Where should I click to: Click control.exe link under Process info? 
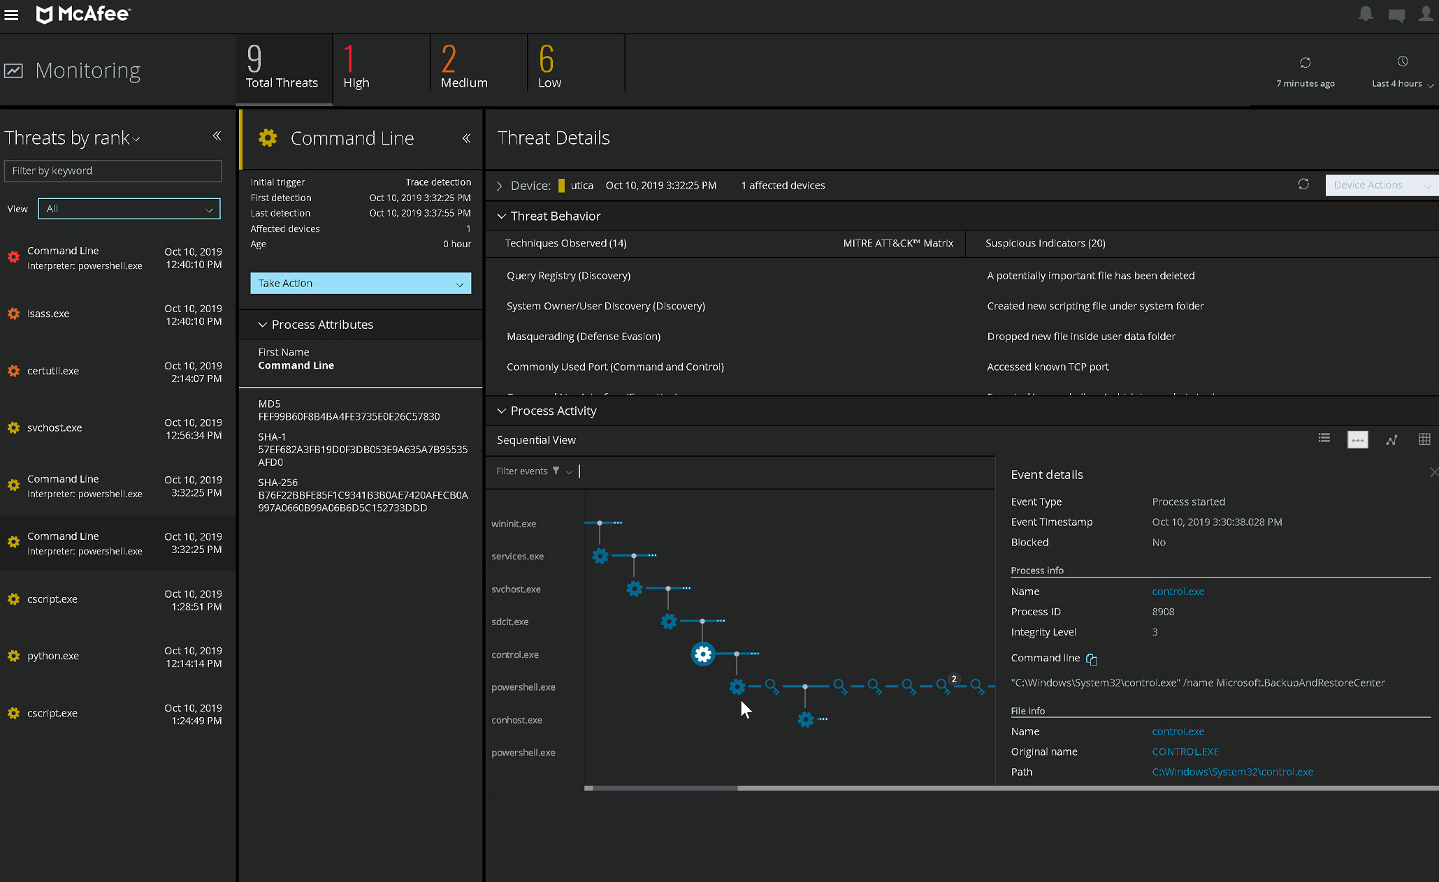[1178, 591]
